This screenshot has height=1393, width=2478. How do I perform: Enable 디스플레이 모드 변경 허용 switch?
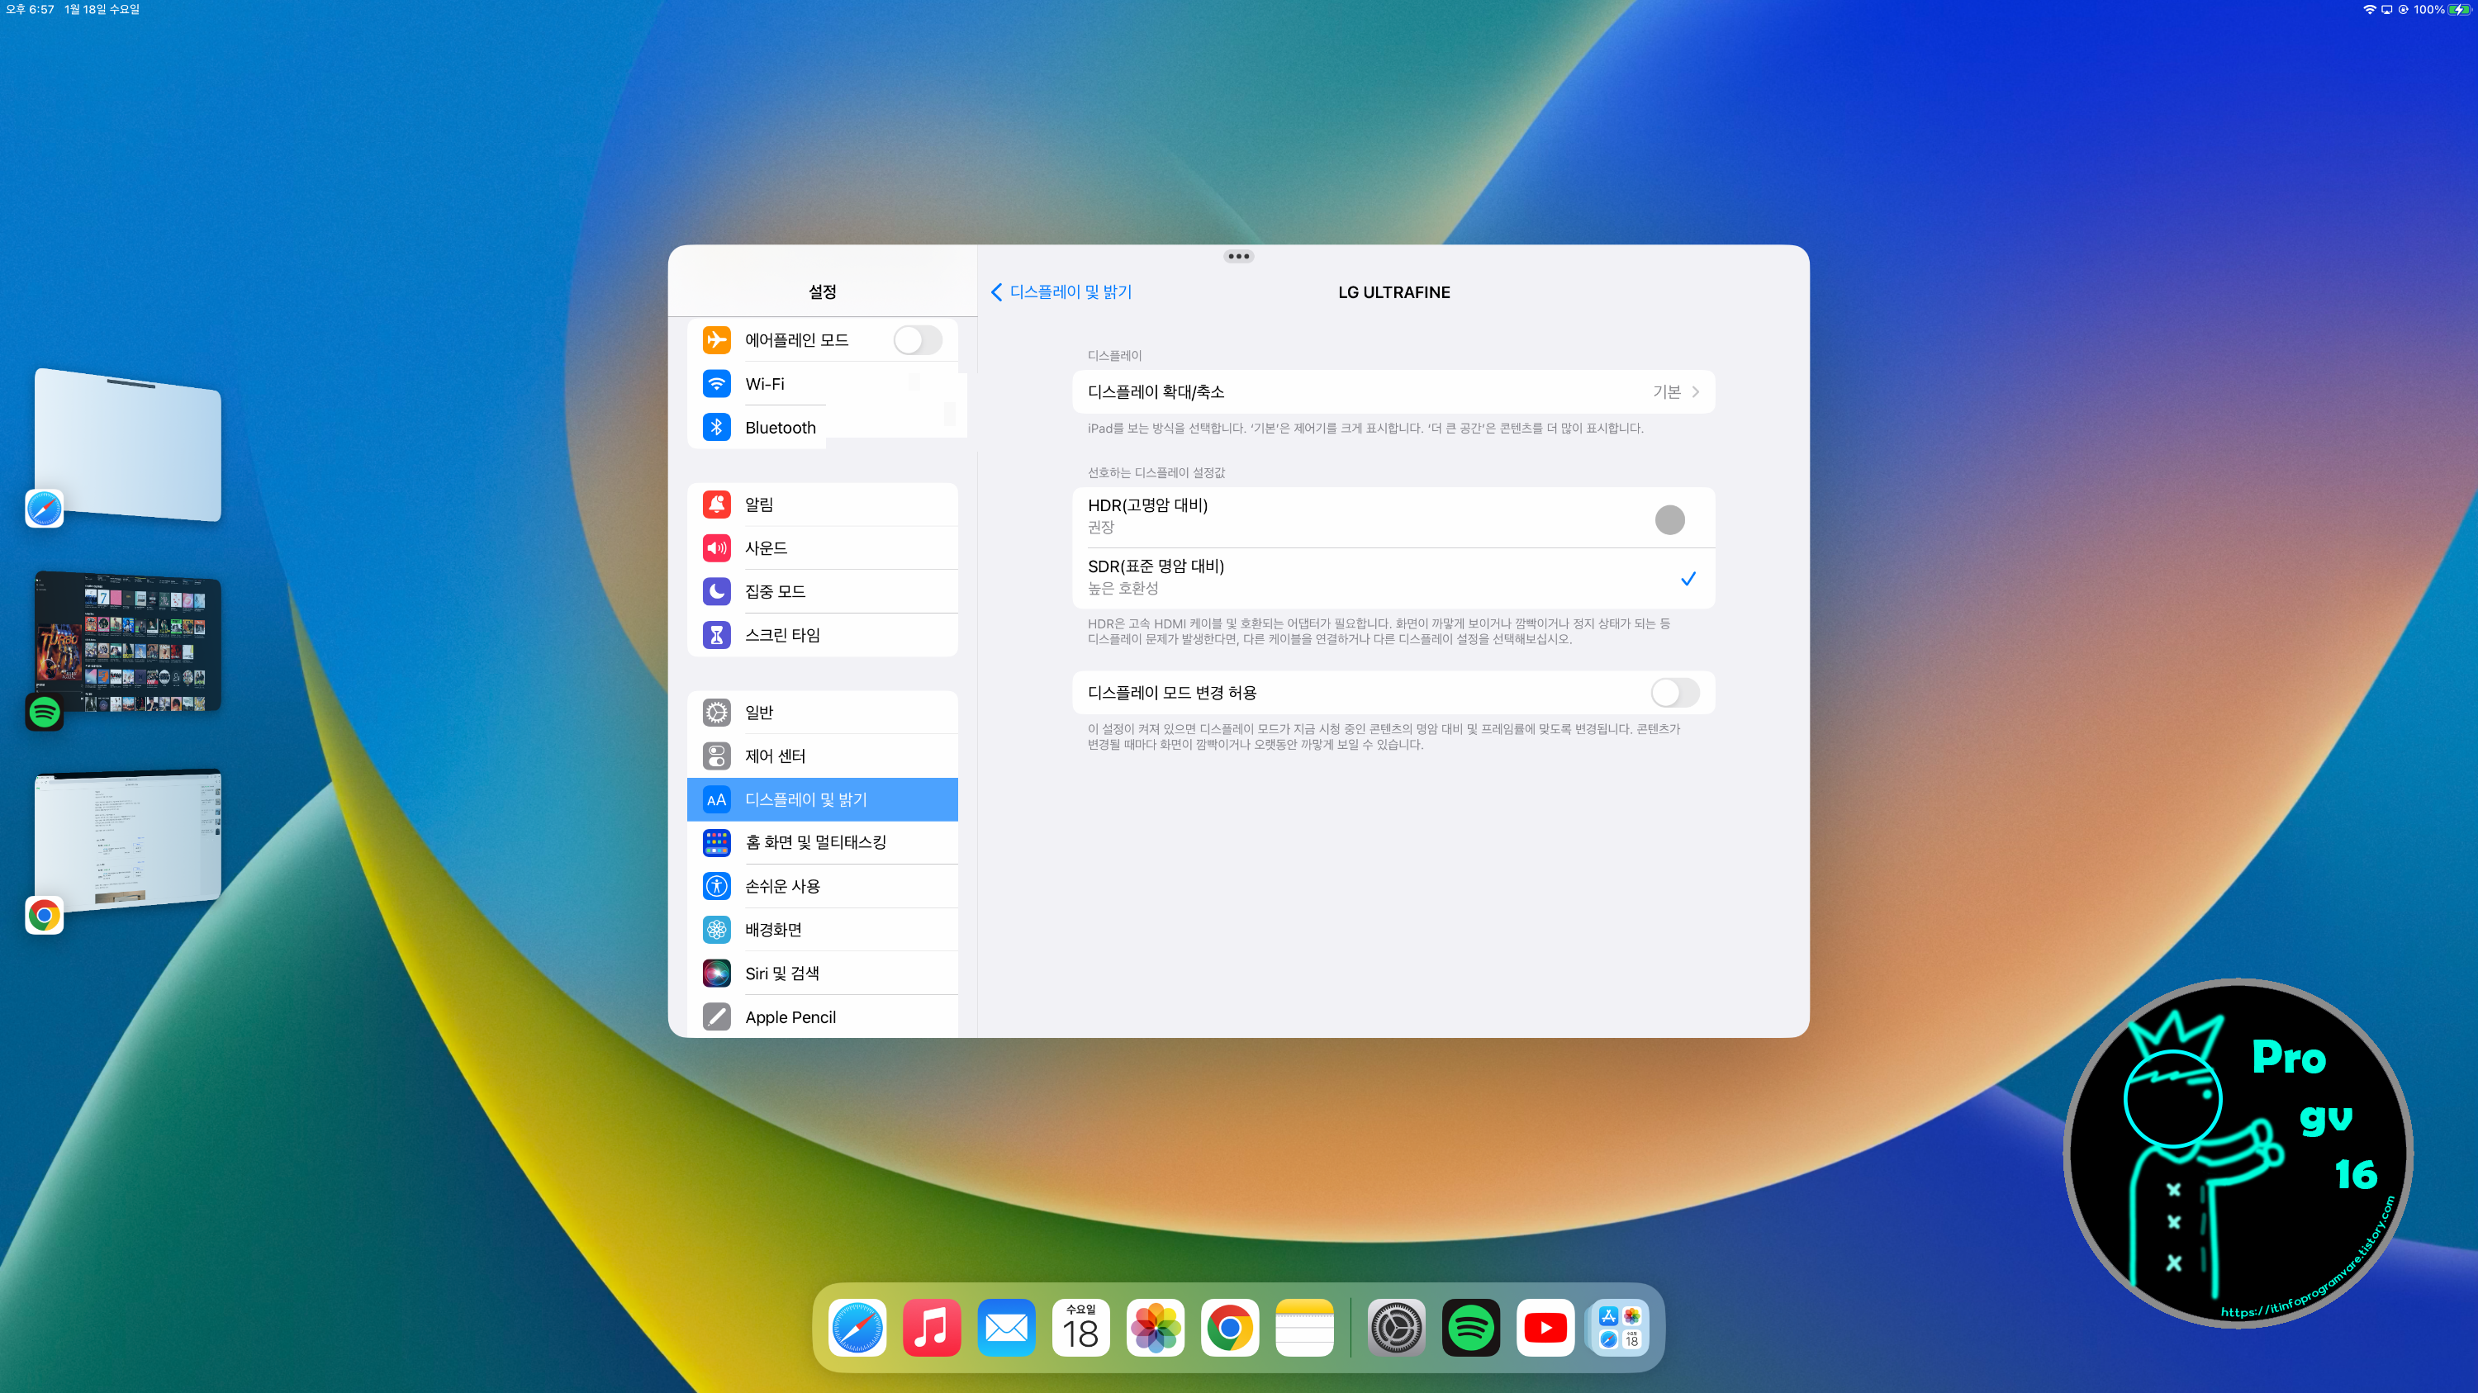[x=1673, y=692]
